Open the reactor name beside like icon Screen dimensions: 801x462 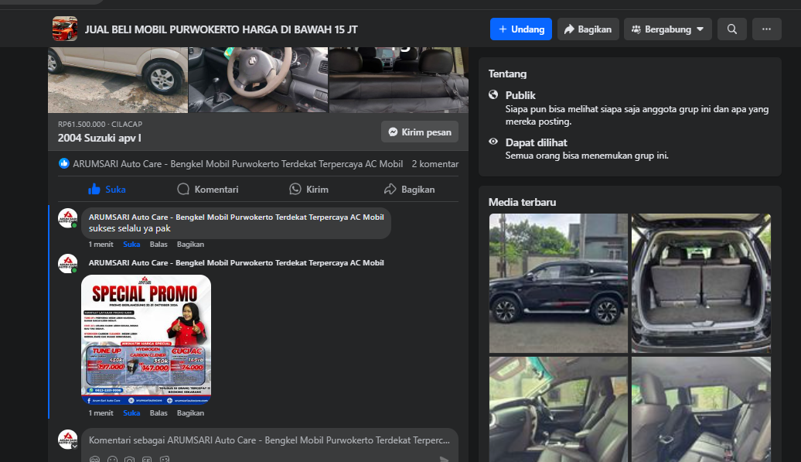click(x=238, y=164)
